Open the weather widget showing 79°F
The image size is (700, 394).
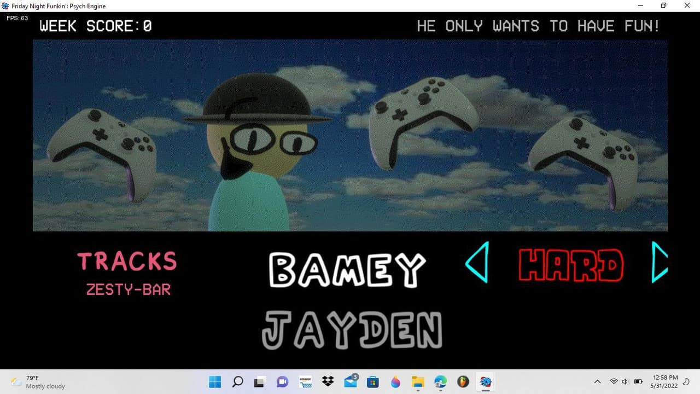(x=38, y=382)
